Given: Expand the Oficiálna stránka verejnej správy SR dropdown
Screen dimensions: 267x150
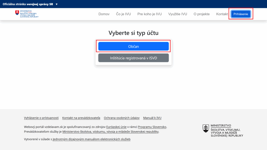Looking at the screenshot, I should 57,4.
